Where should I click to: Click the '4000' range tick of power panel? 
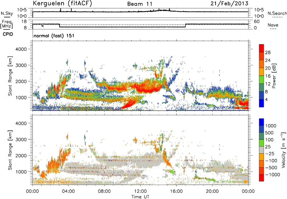(x=21, y=49)
